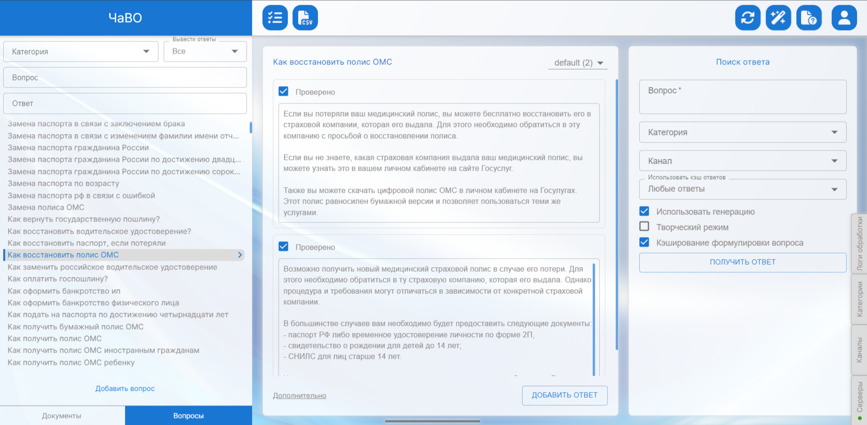Click the document help icon
The image size is (867, 425).
(809, 18)
